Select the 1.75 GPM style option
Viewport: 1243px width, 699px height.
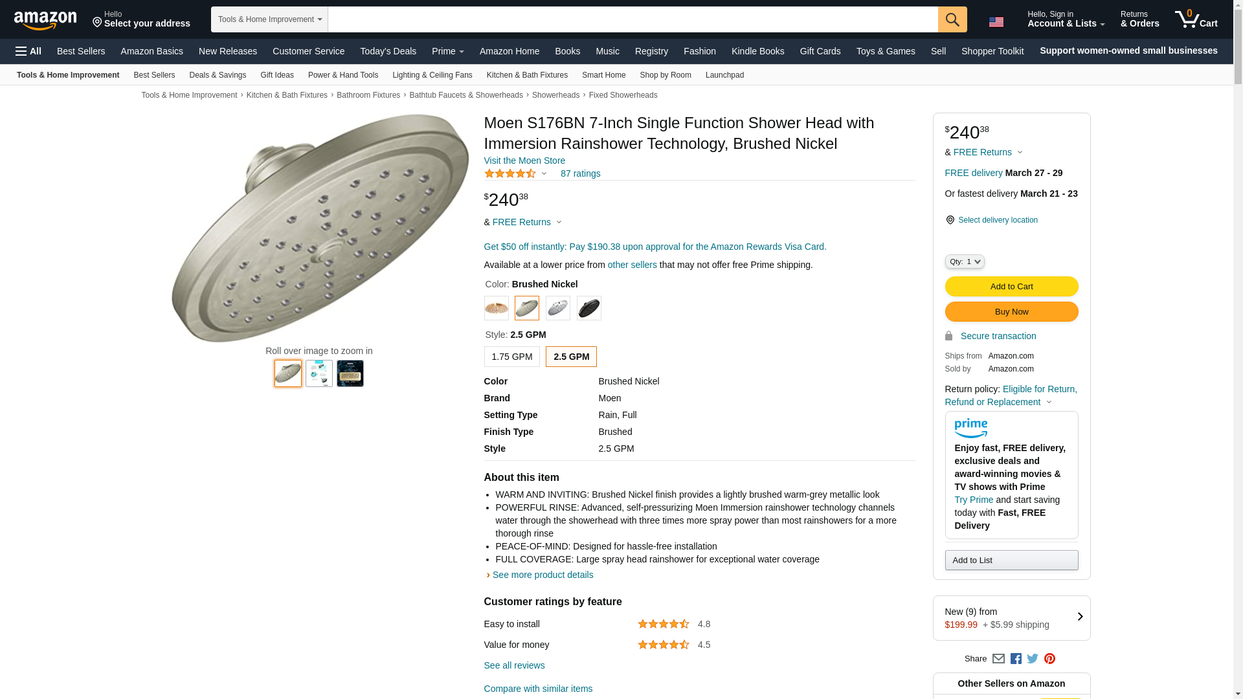(x=511, y=357)
